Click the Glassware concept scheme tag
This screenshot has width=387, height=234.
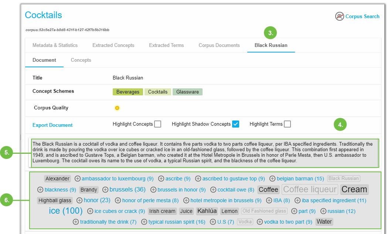pyautogui.click(x=187, y=92)
